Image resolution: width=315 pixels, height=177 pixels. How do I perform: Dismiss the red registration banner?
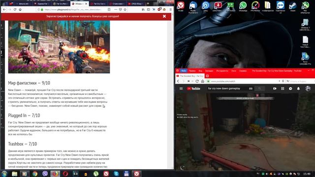coord(164,16)
